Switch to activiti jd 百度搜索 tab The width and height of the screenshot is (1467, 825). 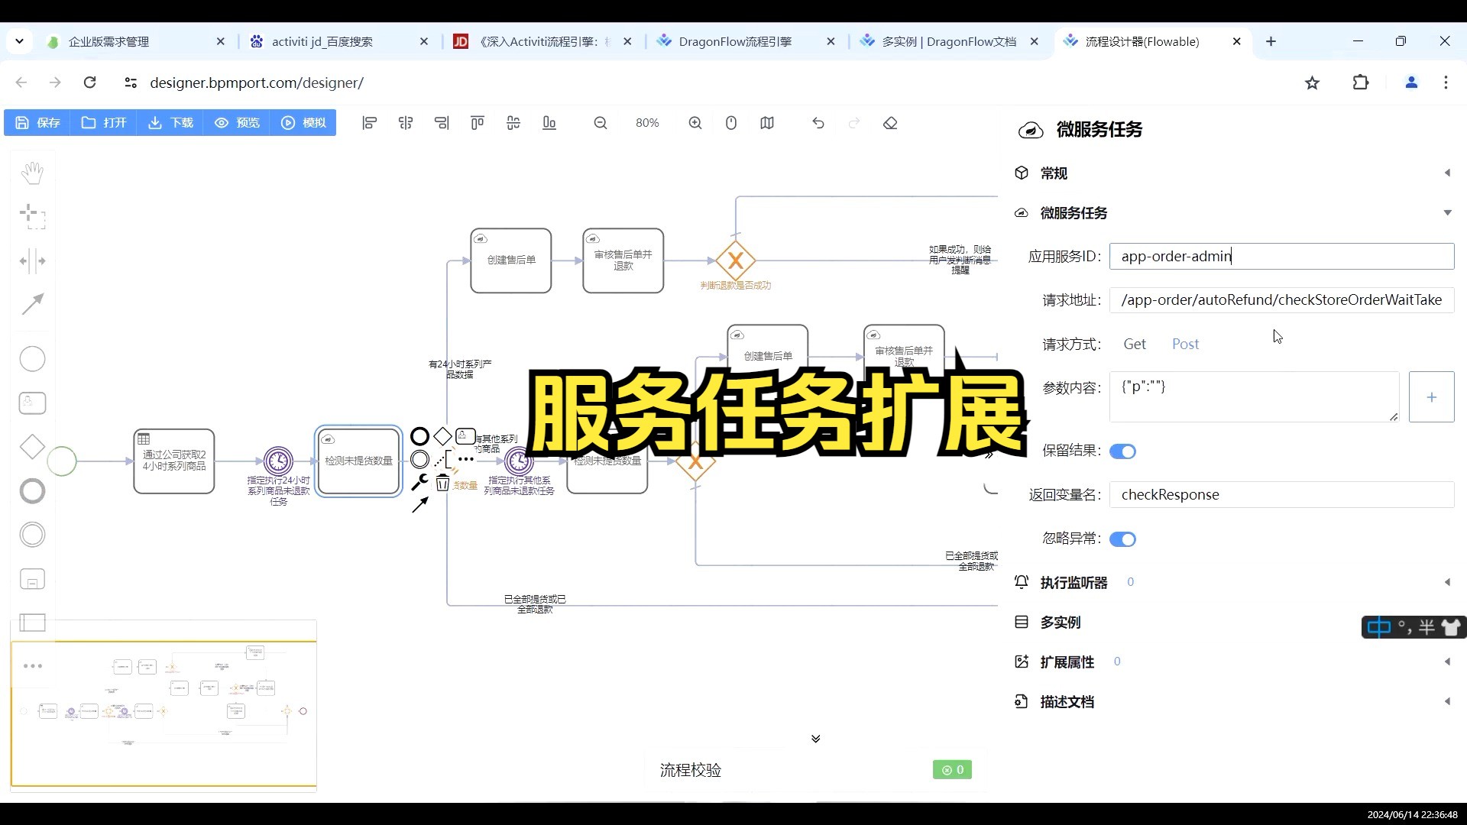(x=339, y=42)
